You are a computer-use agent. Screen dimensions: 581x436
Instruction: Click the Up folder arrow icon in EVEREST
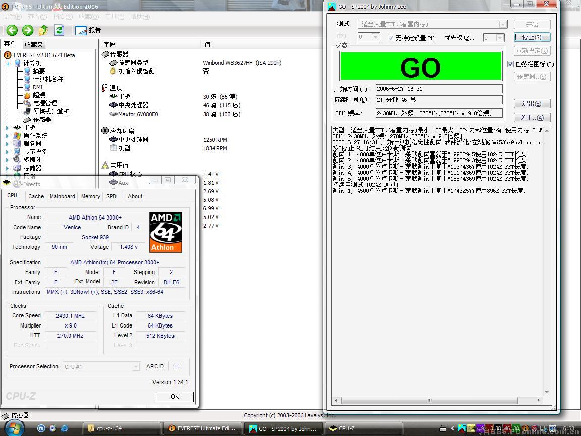click(x=43, y=30)
